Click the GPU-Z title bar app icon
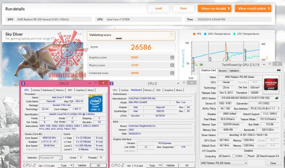285x168 pixels. click(201, 64)
